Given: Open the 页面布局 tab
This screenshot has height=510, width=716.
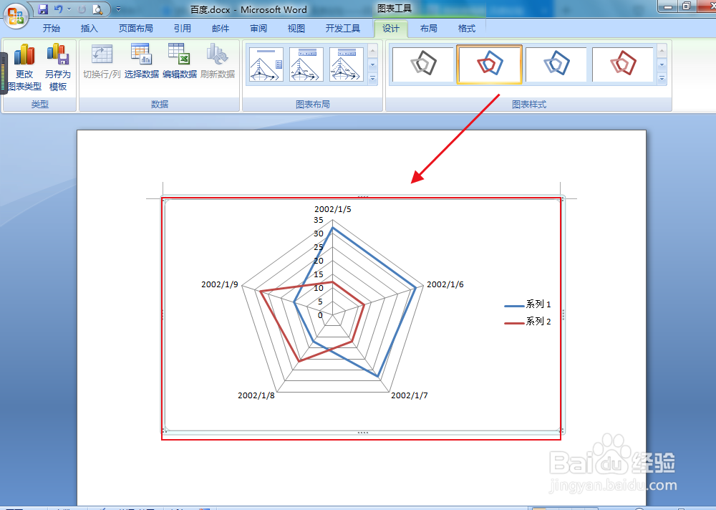Looking at the screenshot, I should [x=135, y=29].
